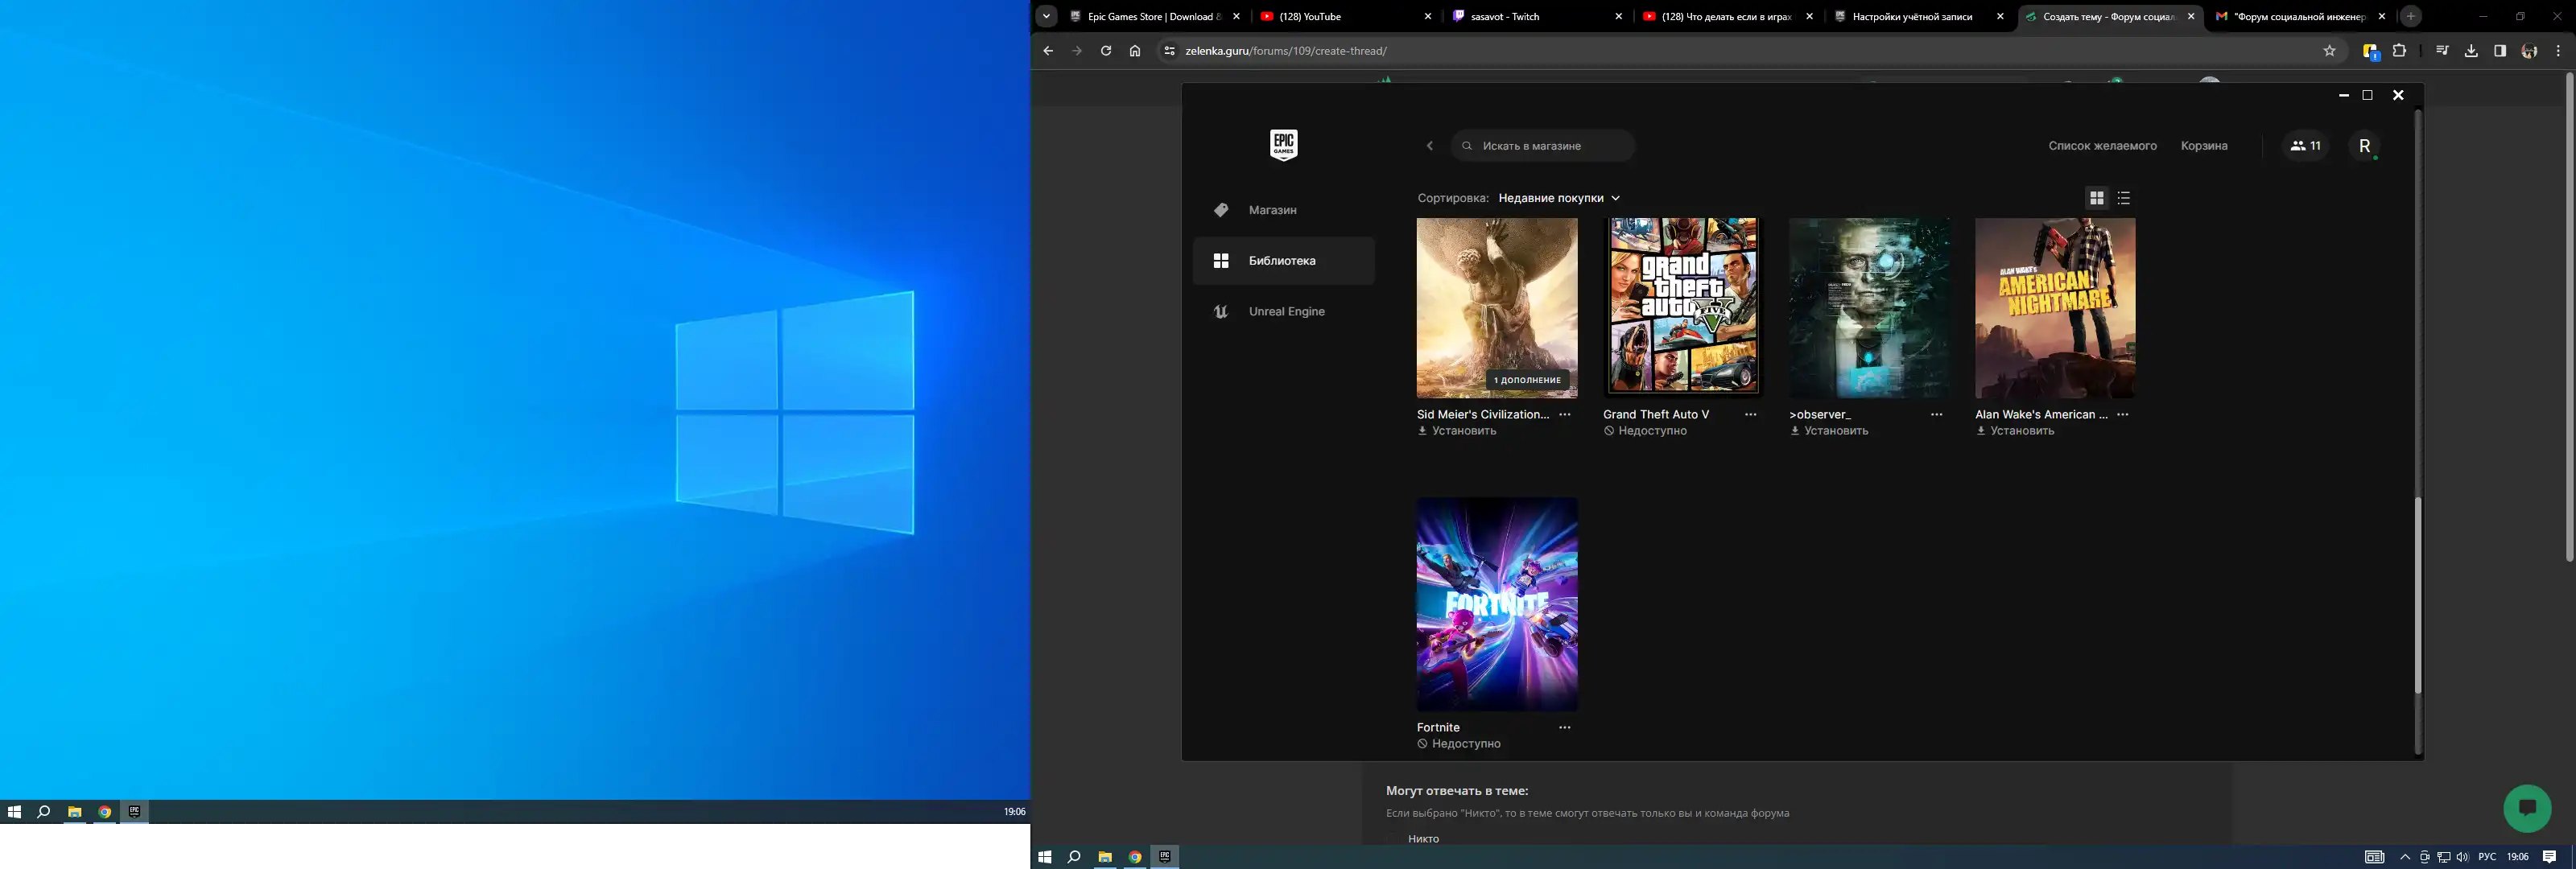The width and height of the screenshot is (2576, 869).
Task: Open Корзина cart link
Action: (x=2204, y=146)
